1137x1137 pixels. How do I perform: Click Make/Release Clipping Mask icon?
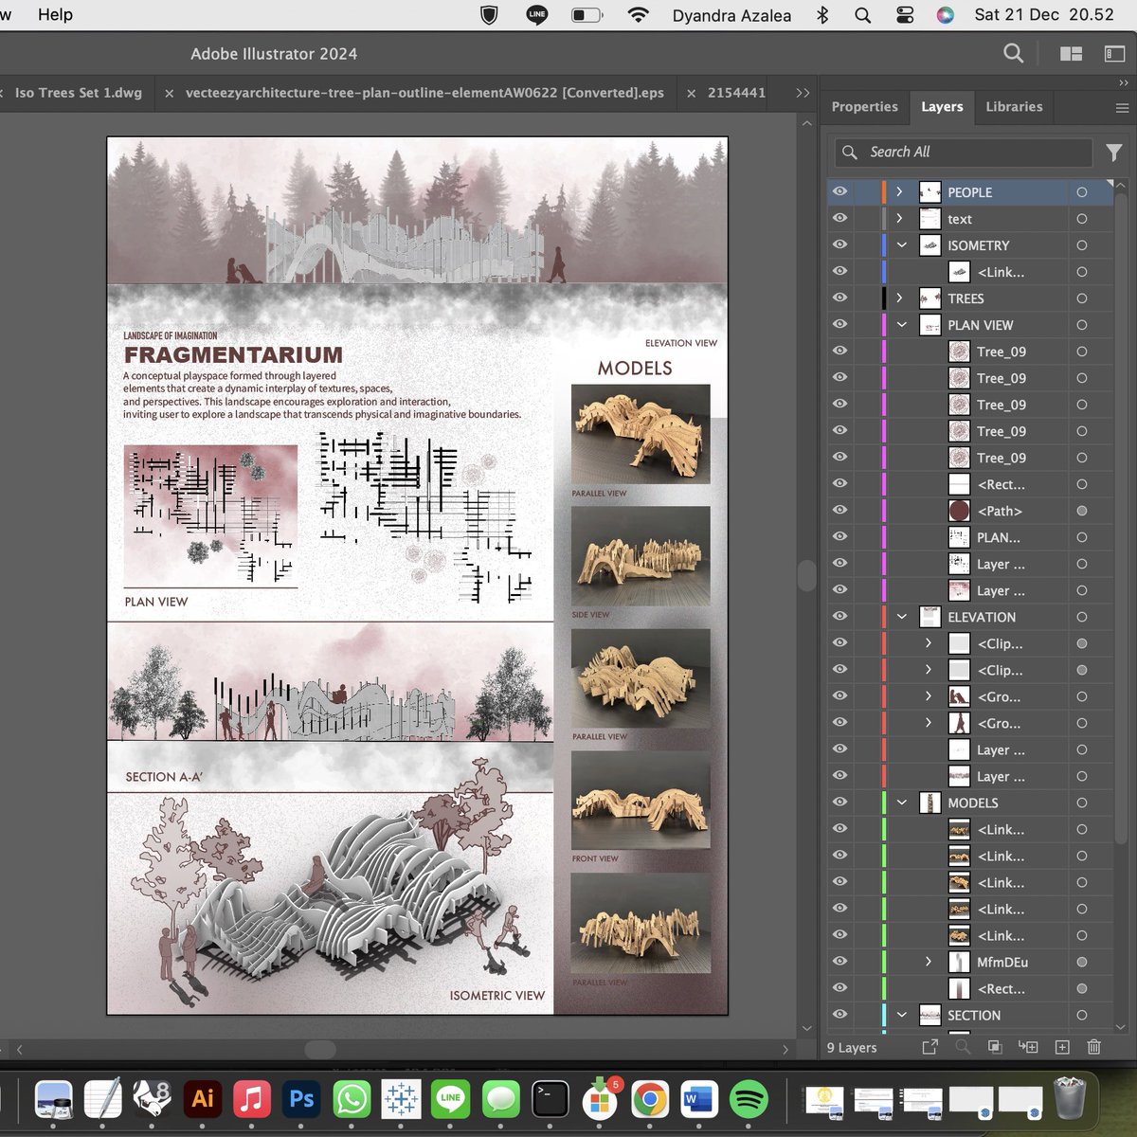(995, 1047)
